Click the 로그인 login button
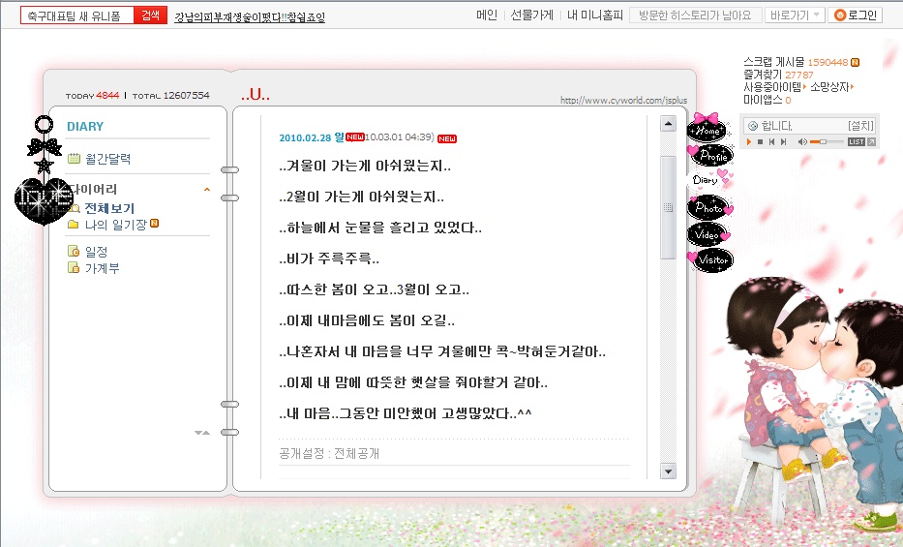This screenshot has height=547, width=903. [x=856, y=15]
